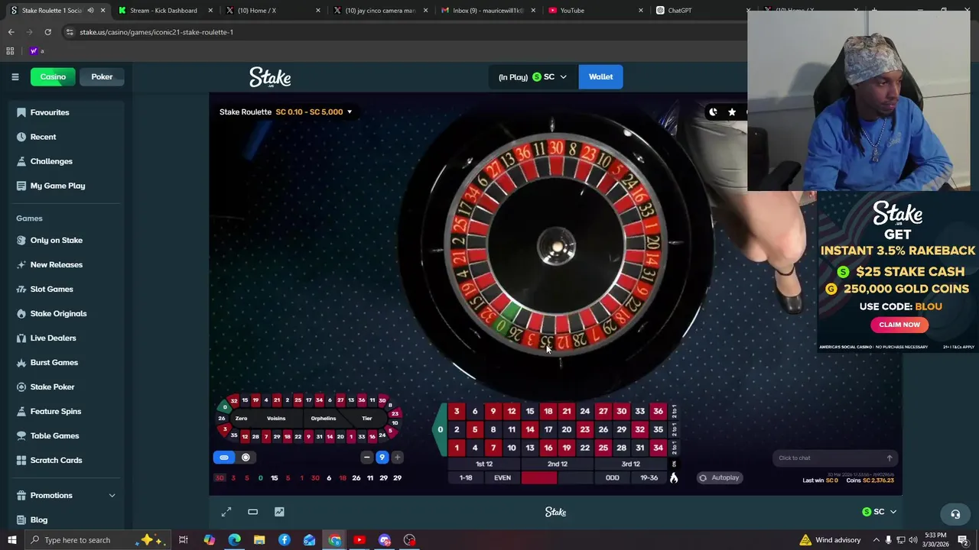Open Live Dealers category
The height and width of the screenshot is (550, 979).
(x=65, y=338)
